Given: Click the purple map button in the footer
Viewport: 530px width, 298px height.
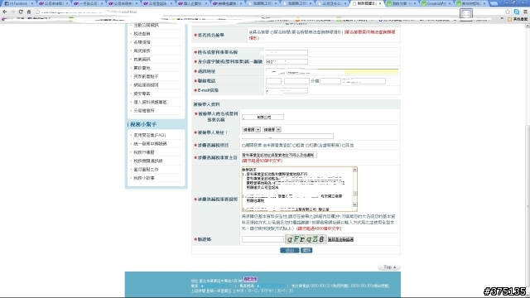Looking at the screenshot, I should (250, 280).
